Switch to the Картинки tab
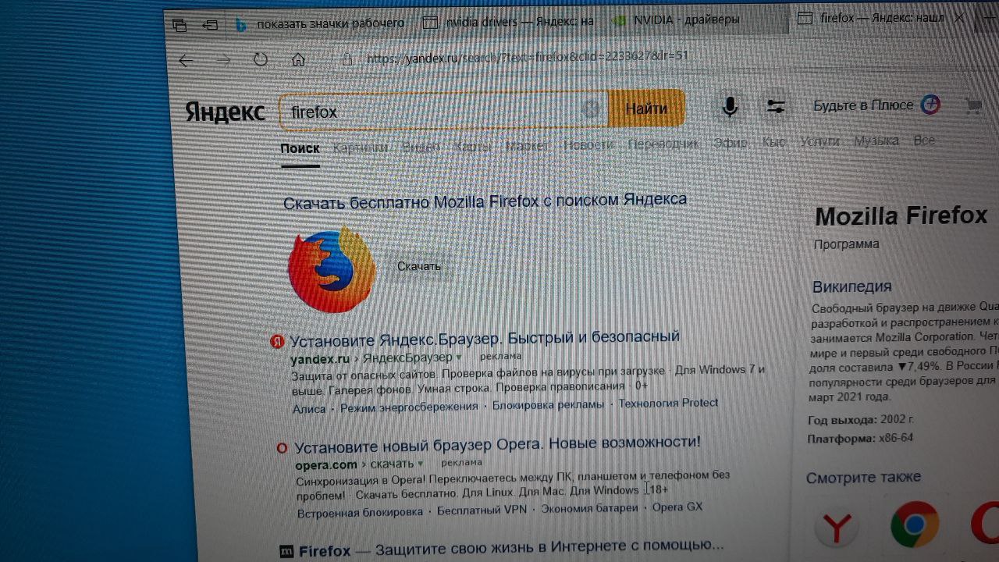 pyautogui.click(x=361, y=147)
